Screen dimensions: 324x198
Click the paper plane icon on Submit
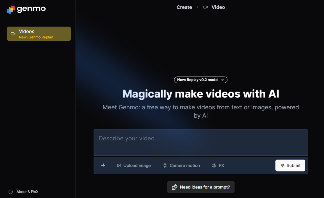click(x=282, y=165)
